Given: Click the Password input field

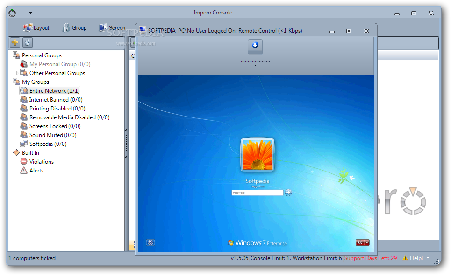Looking at the screenshot, I should [x=258, y=192].
